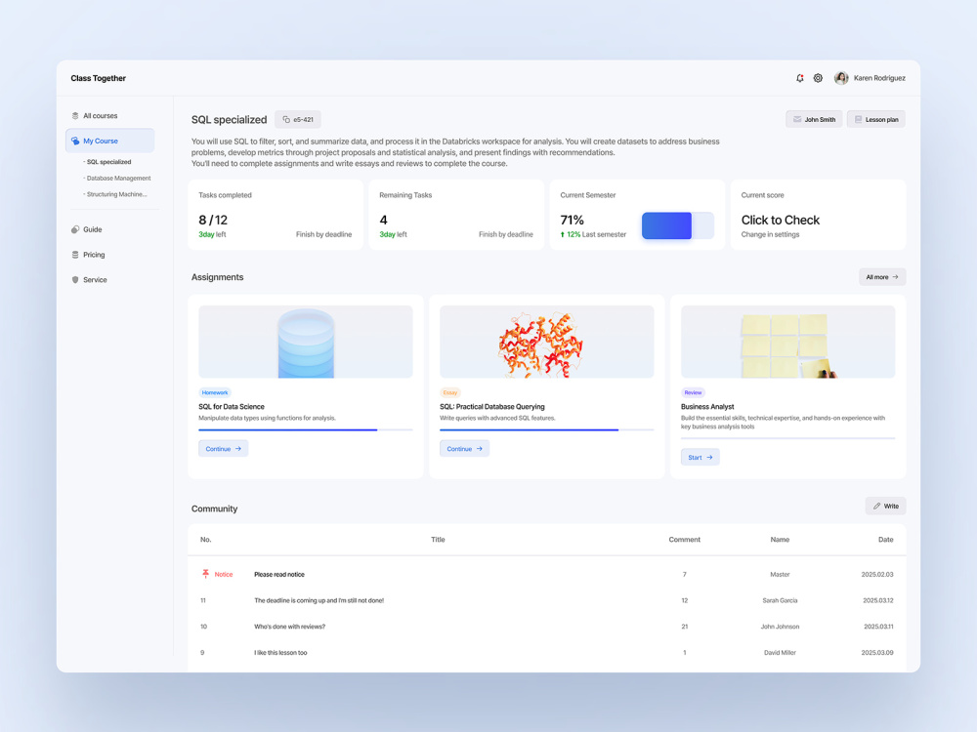This screenshot has width=977, height=732.
Task: Click the Lesson plan book icon
Action: pyautogui.click(x=858, y=119)
